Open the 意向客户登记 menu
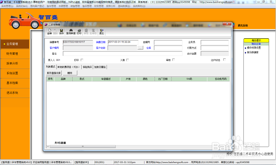 [x=37, y=6]
